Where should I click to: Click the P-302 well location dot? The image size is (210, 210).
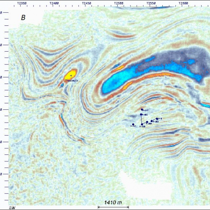coord(152,121)
